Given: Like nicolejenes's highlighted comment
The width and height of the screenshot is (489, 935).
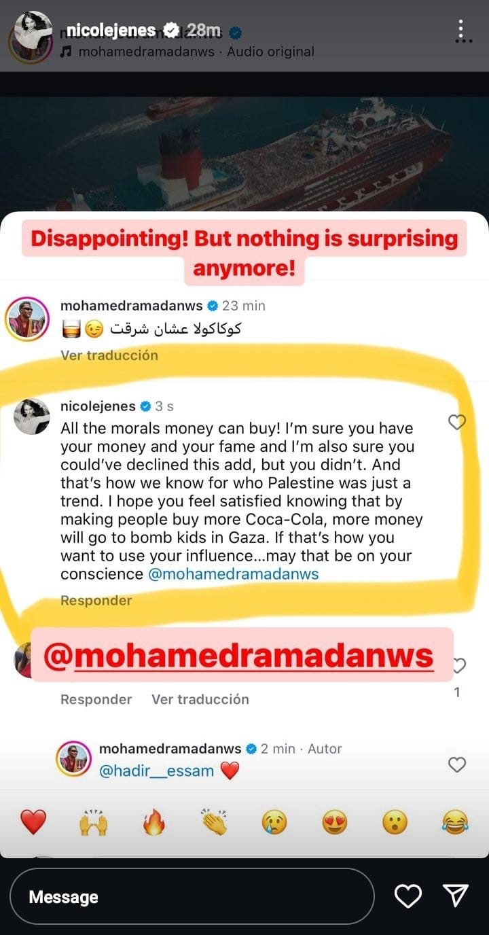Looking at the screenshot, I should tap(457, 423).
